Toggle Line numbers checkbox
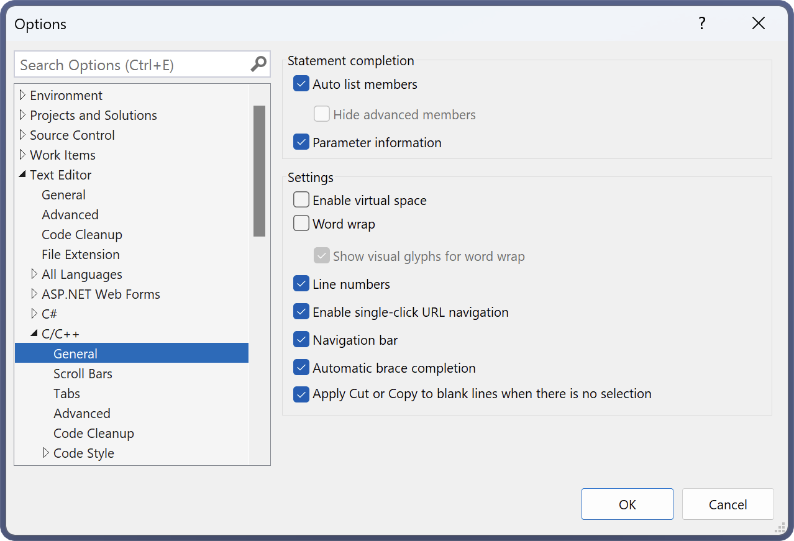Screen dimensions: 794x541 301,284
